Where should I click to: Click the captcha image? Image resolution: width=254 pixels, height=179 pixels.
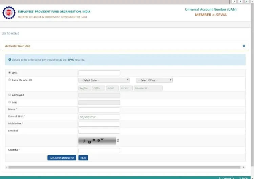[x=97, y=141]
